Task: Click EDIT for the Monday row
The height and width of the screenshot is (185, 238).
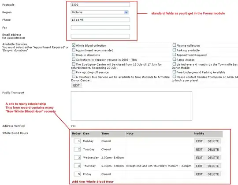Action: point(199,141)
